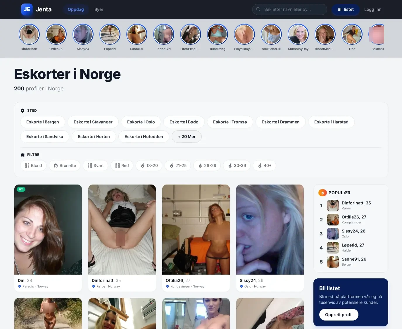The height and width of the screenshot is (329, 402).
Task: Click the Populær flame icon
Action: (x=322, y=193)
